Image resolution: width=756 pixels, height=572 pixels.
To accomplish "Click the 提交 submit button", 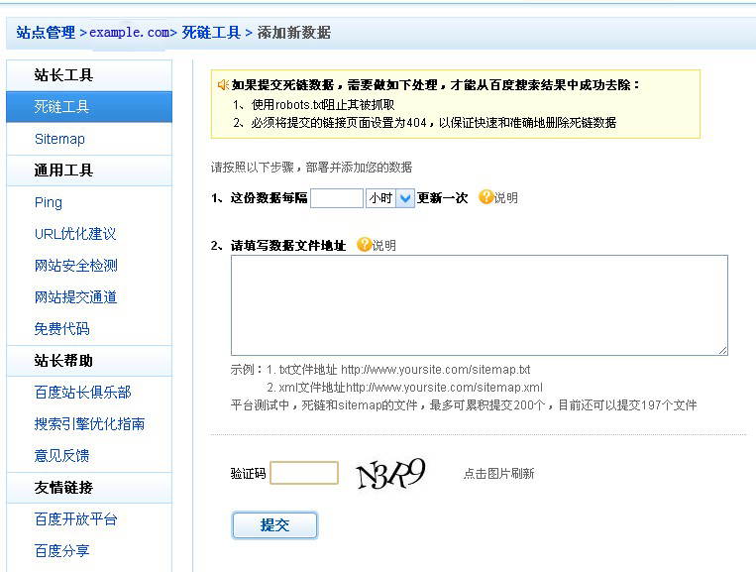I will 274,525.
